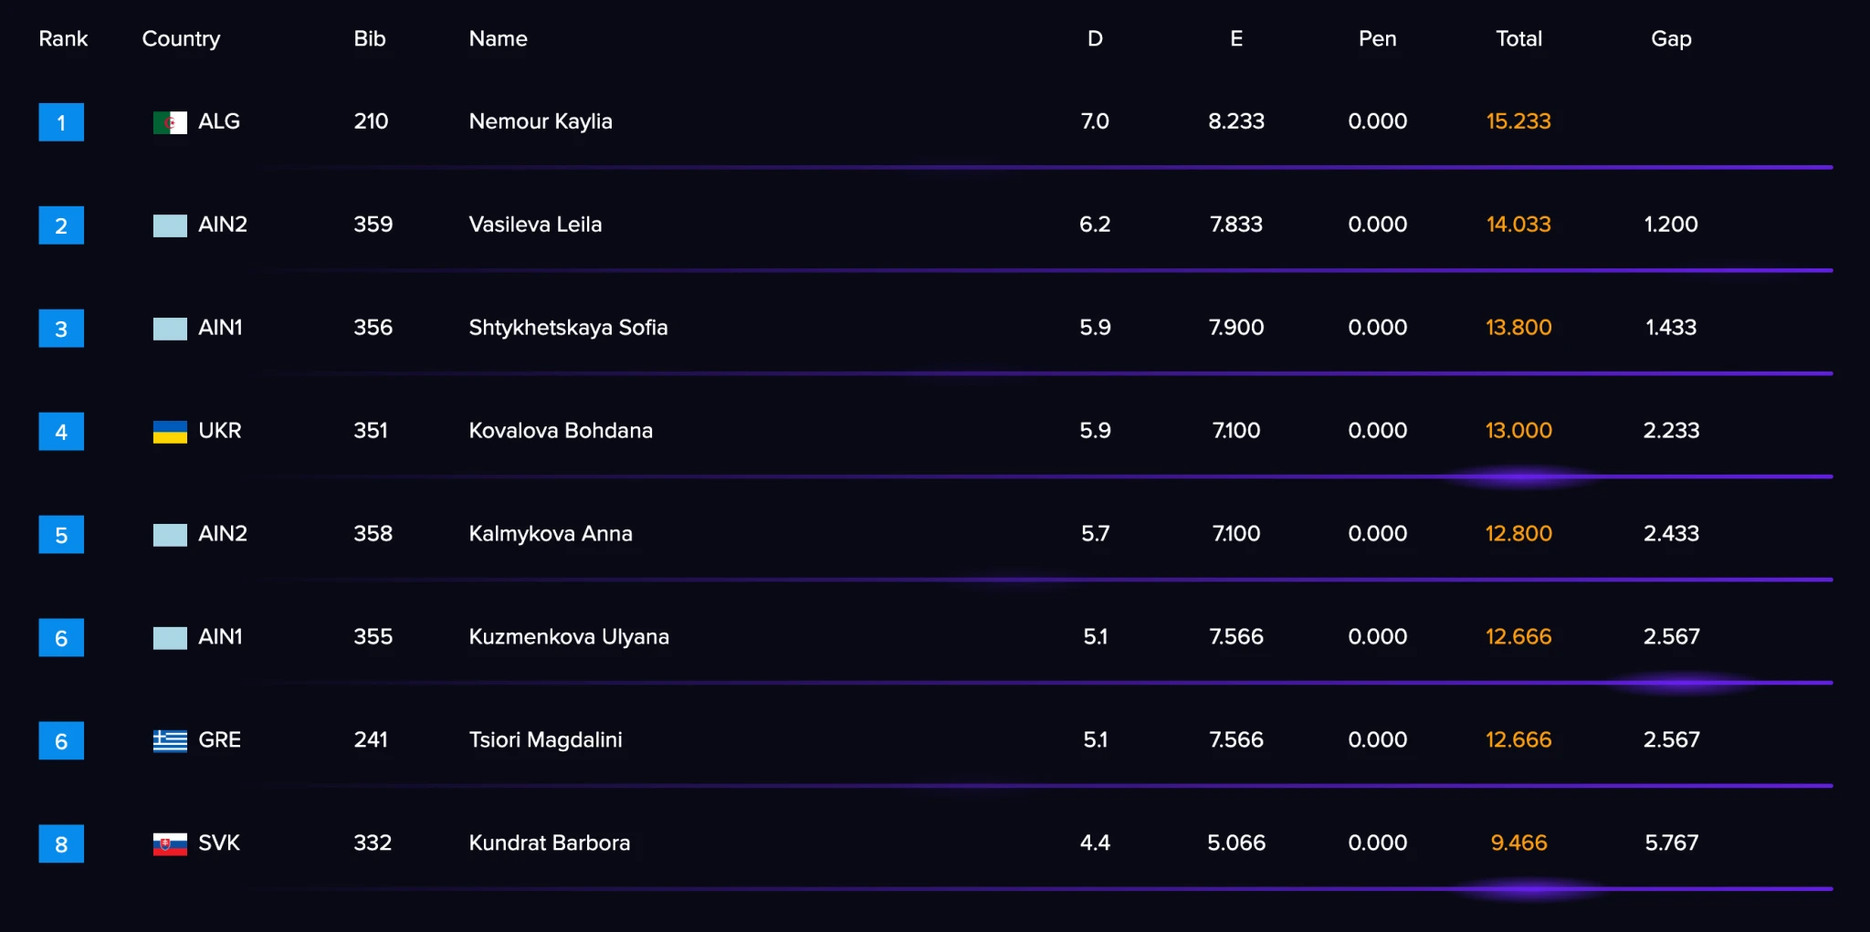Click Shtykhetskaya Sofia's name

[568, 328]
